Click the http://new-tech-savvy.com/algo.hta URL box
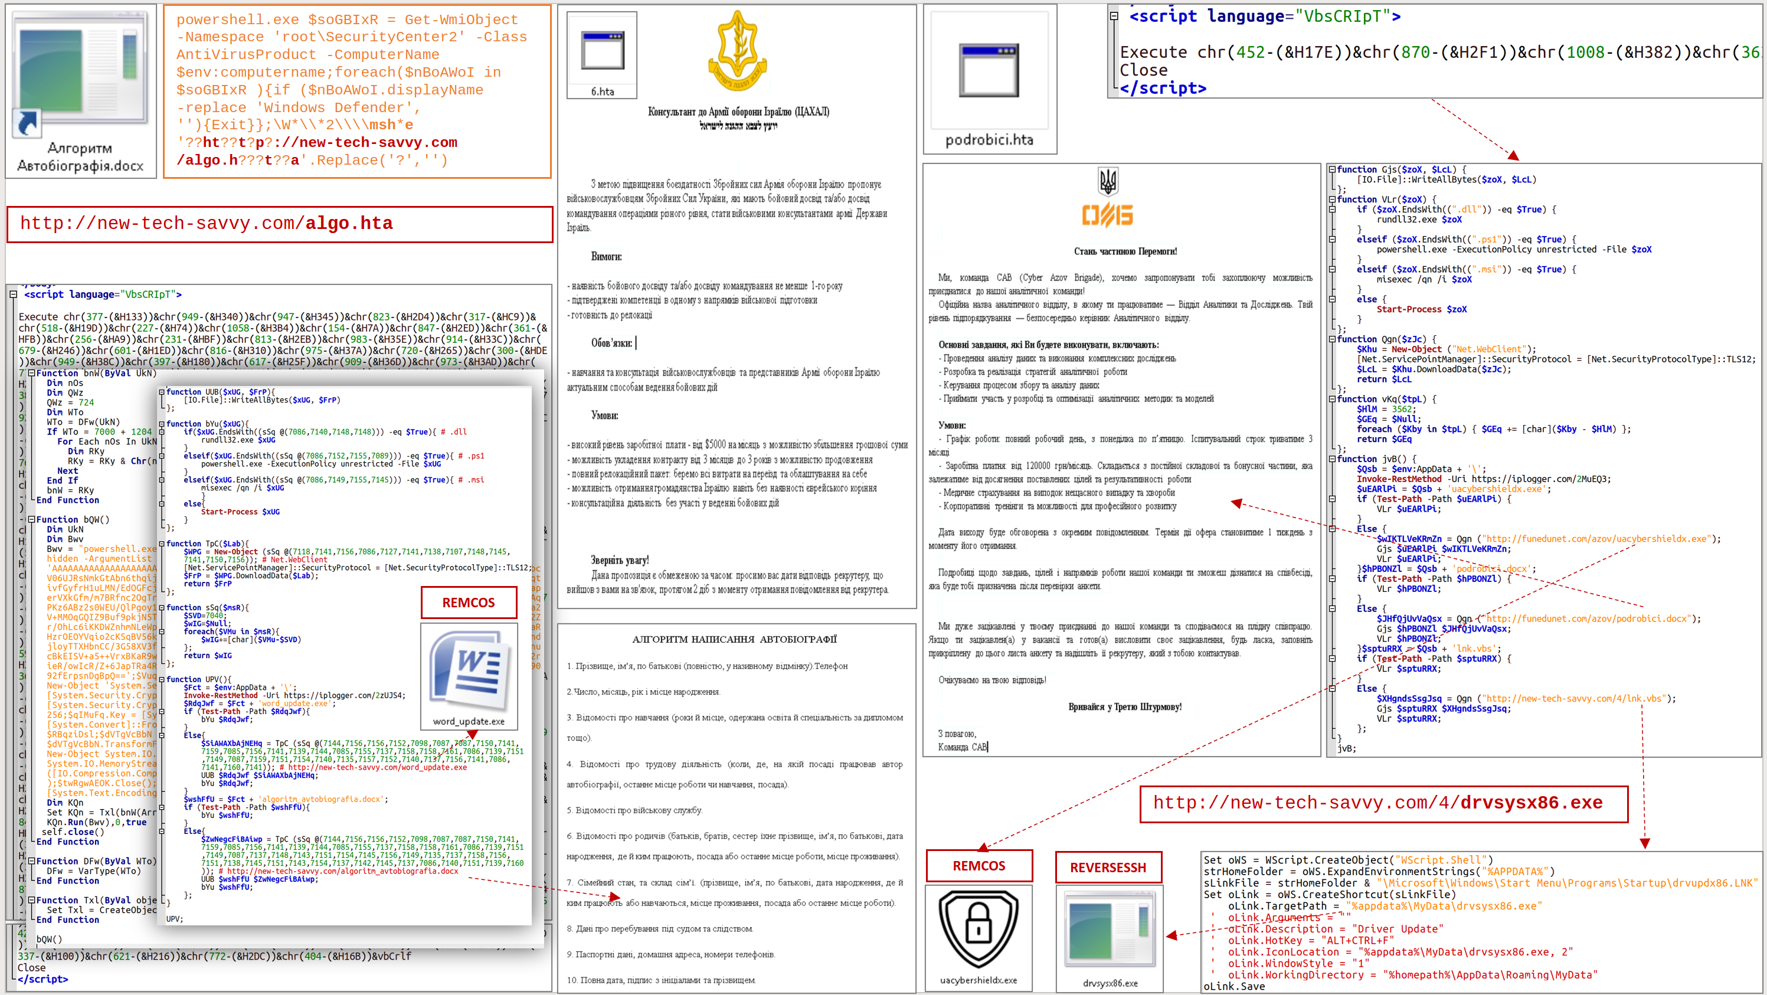Viewport: 1767px width, 995px height. click(279, 224)
